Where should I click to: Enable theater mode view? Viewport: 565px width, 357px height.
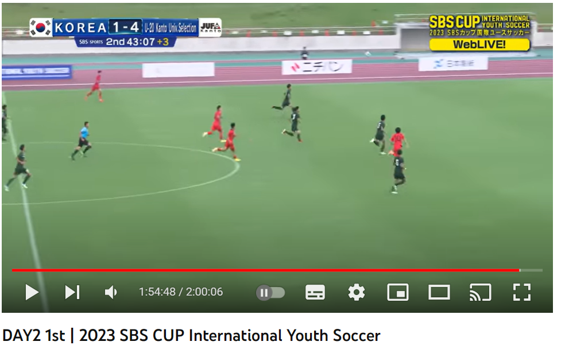[x=439, y=292]
